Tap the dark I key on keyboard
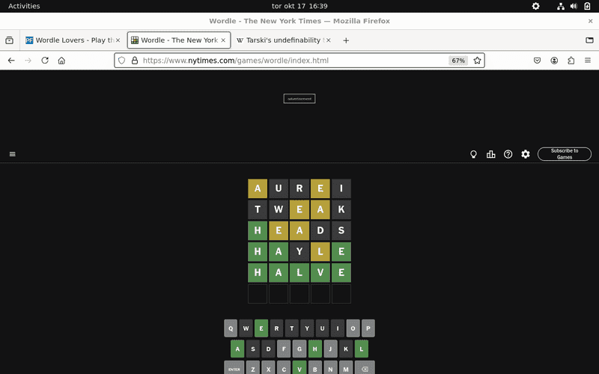Image resolution: width=599 pixels, height=374 pixels. (338, 328)
